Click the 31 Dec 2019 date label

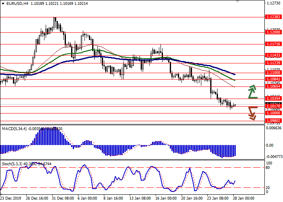pos(59,198)
